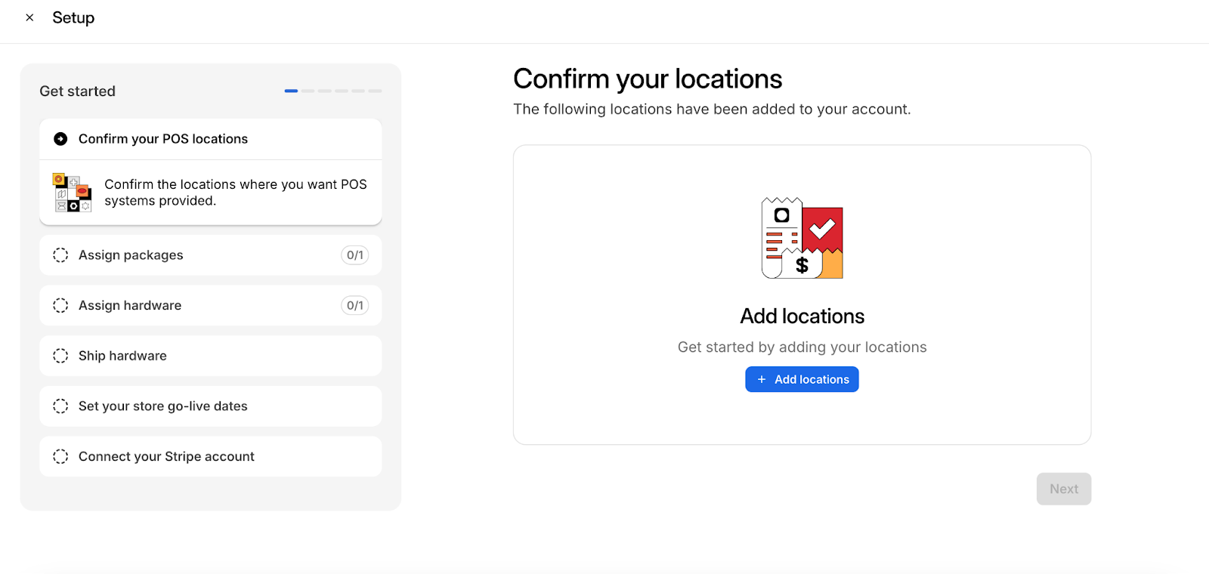Expand the Confirm your POS locations step
The image size is (1209, 574).
[x=163, y=139]
